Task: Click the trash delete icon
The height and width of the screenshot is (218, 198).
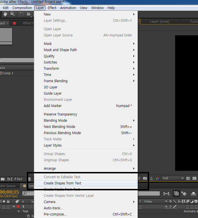Action: 29,179
